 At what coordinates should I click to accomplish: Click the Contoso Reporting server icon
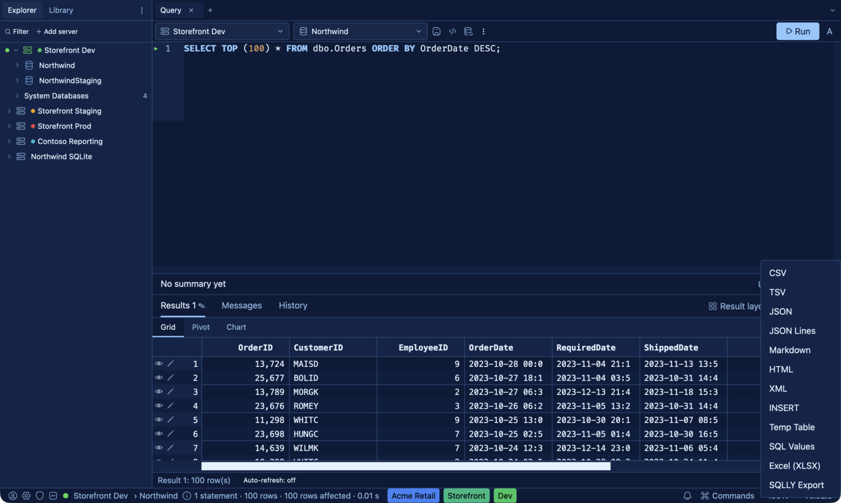(21, 141)
